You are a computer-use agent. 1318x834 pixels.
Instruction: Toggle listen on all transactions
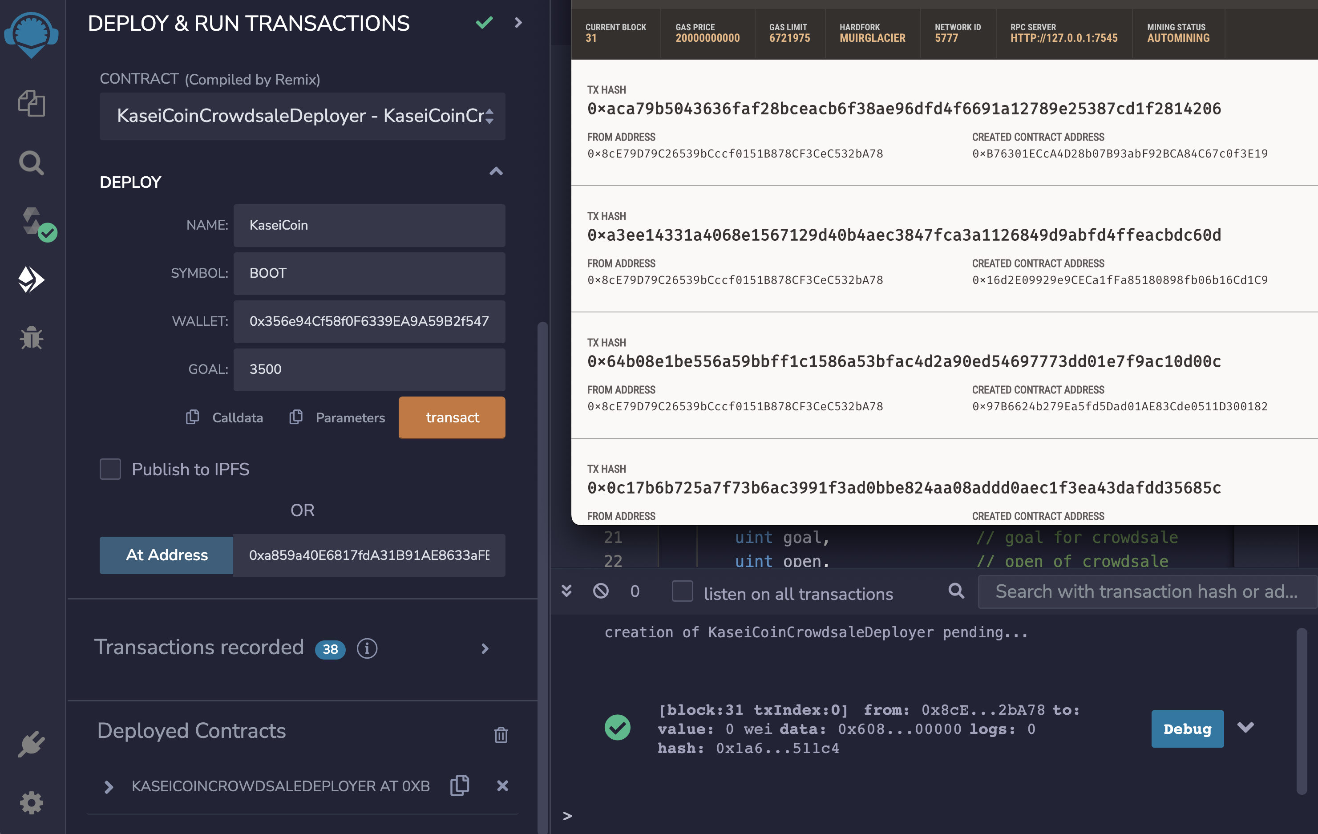point(682,591)
